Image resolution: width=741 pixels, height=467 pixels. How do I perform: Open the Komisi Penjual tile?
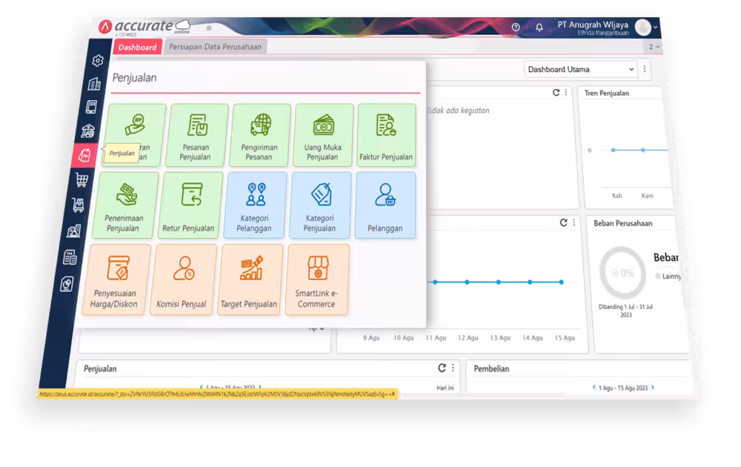[182, 279]
